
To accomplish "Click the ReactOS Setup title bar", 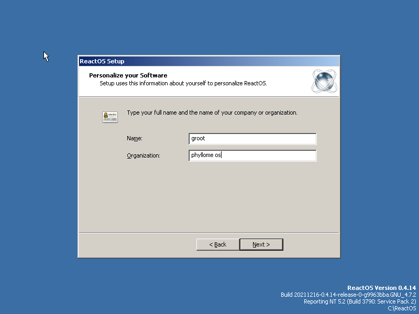I will pyautogui.click(x=157, y=61).
